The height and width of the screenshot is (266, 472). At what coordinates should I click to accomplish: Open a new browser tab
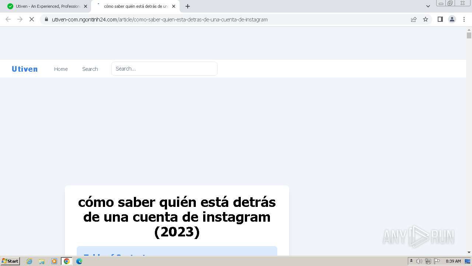[x=188, y=6]
